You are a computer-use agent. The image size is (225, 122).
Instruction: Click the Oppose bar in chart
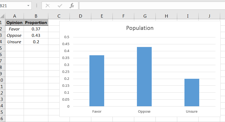(x=144, y=77)
